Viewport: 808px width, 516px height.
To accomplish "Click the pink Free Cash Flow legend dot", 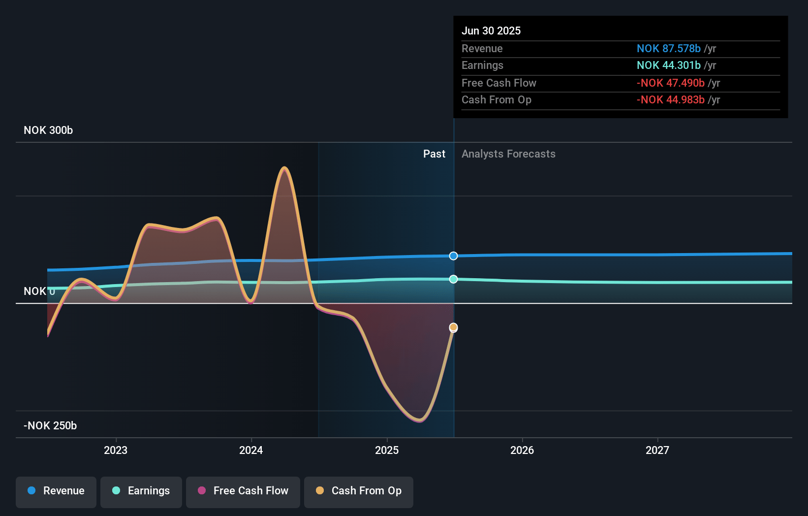I will (202, 490).
